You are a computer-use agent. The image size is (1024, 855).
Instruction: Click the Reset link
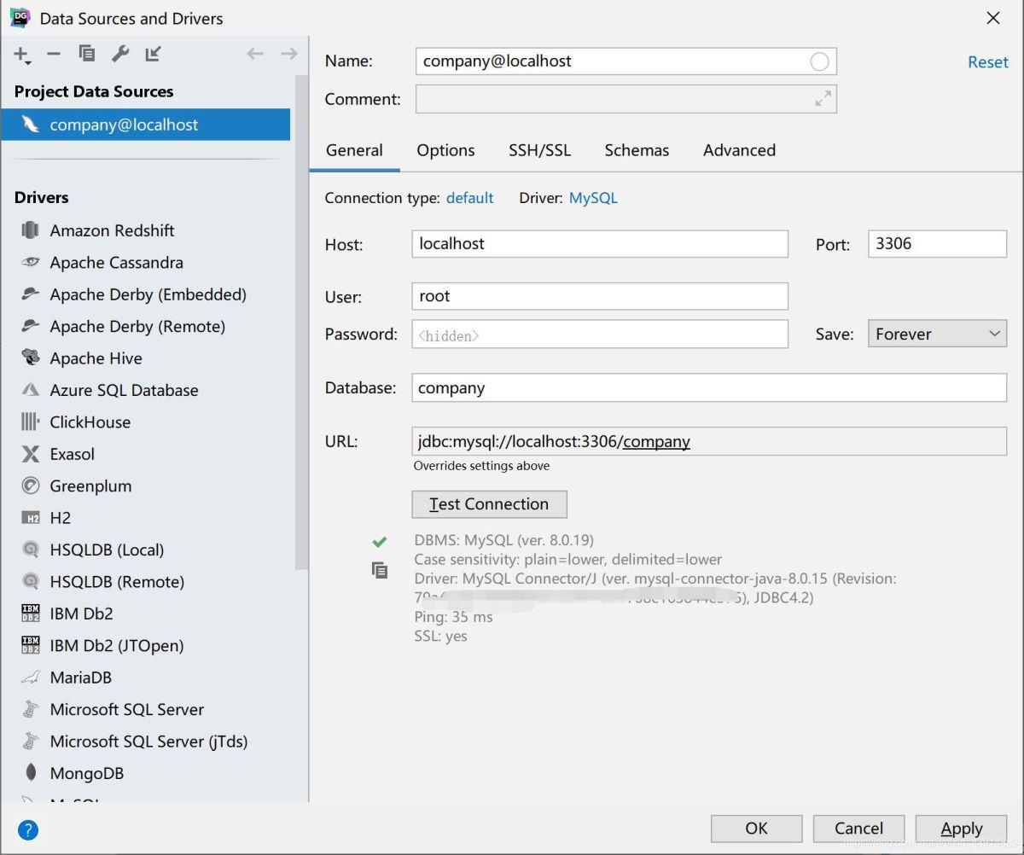pyautogui.click(x=987, y=62)
